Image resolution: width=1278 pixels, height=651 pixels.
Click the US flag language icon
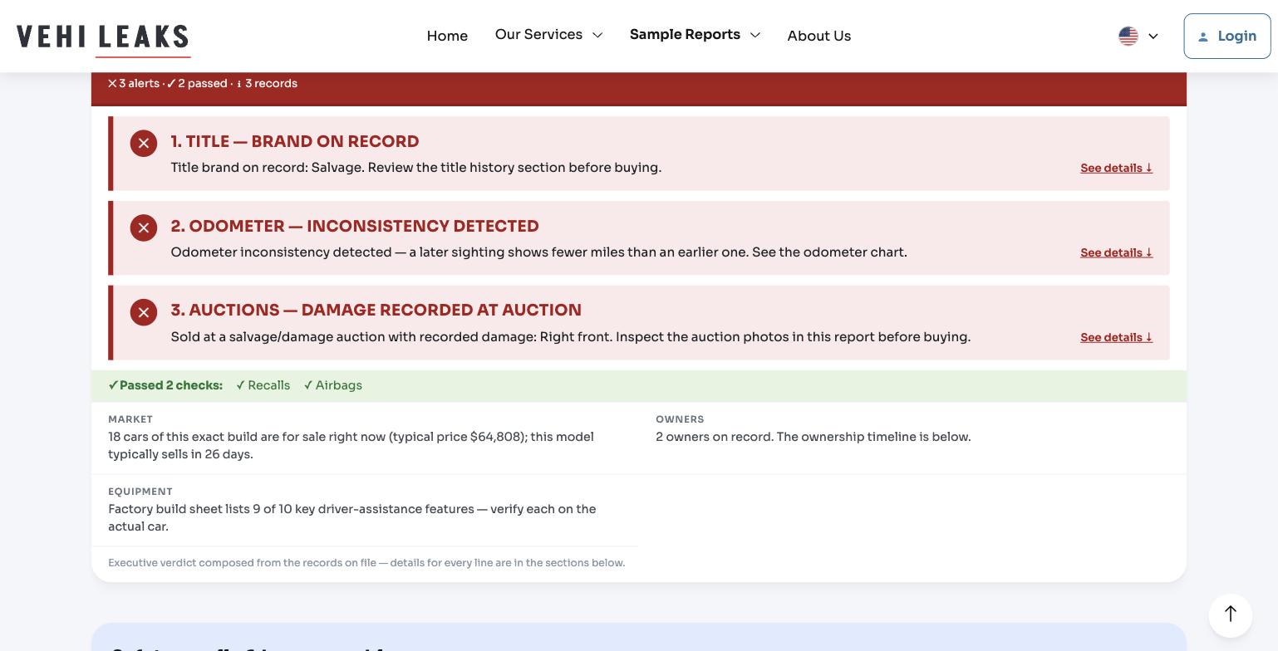click(x=1128, y=36)
